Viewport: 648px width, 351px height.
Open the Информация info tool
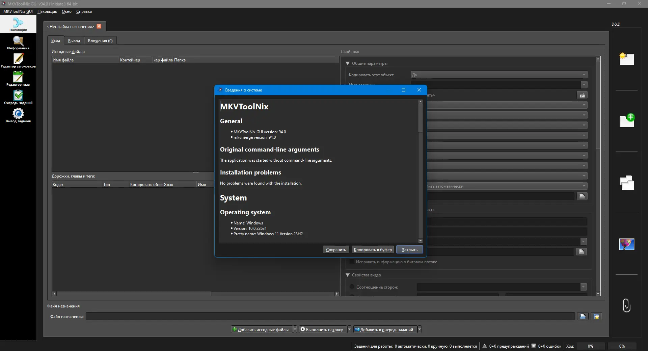[x=18, y=43]
